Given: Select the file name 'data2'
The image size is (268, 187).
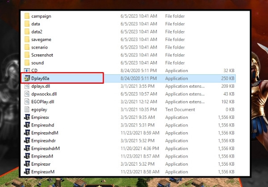Looking at the screenshot, I should point(37,32).
